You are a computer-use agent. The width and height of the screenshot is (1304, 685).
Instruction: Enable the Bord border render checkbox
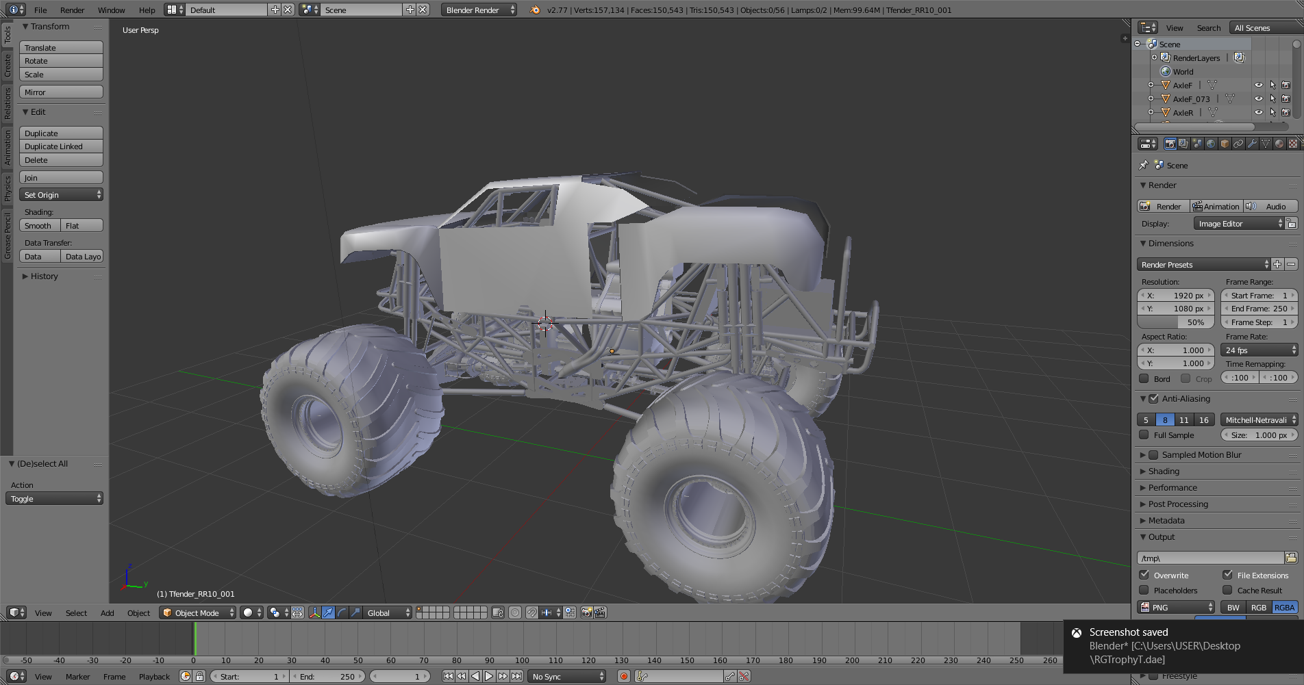point(1144,378)
